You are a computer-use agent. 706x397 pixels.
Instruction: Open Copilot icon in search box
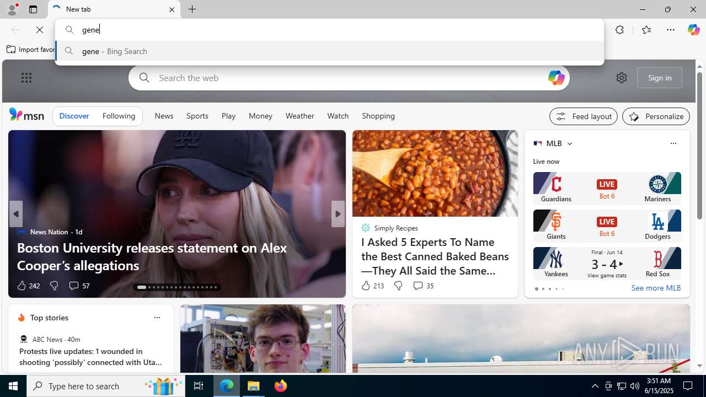[556, 78]
